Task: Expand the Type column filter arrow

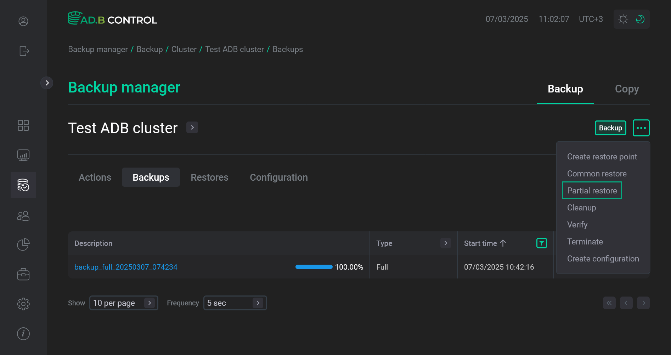Action: pyautogui.click(x=446, y=243)
